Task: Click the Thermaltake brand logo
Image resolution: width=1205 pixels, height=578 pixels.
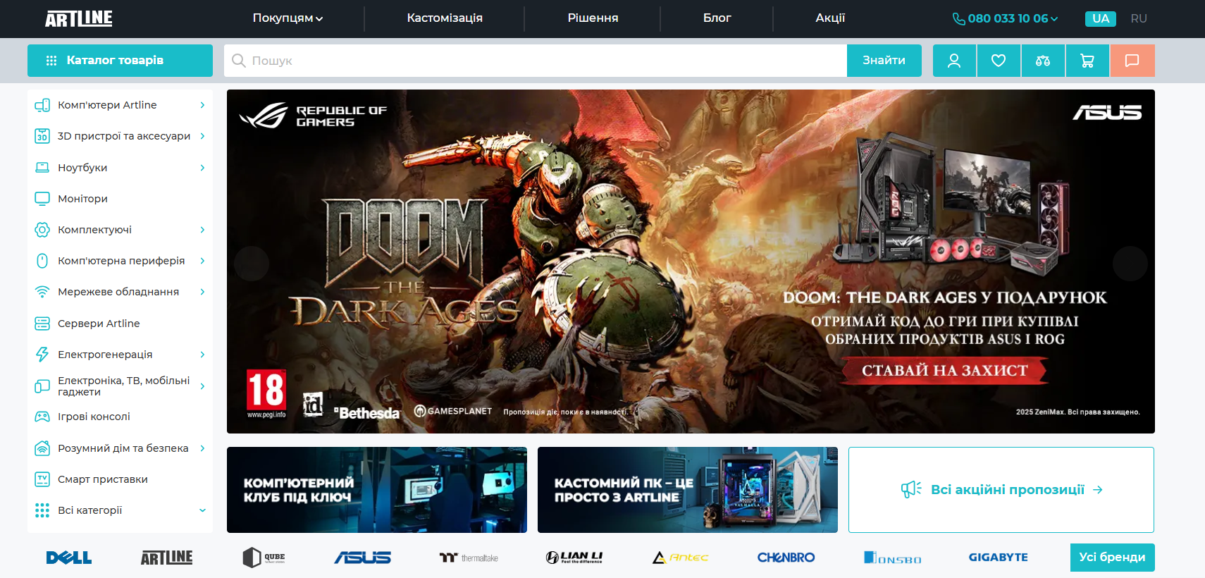Action: point(469,558)
